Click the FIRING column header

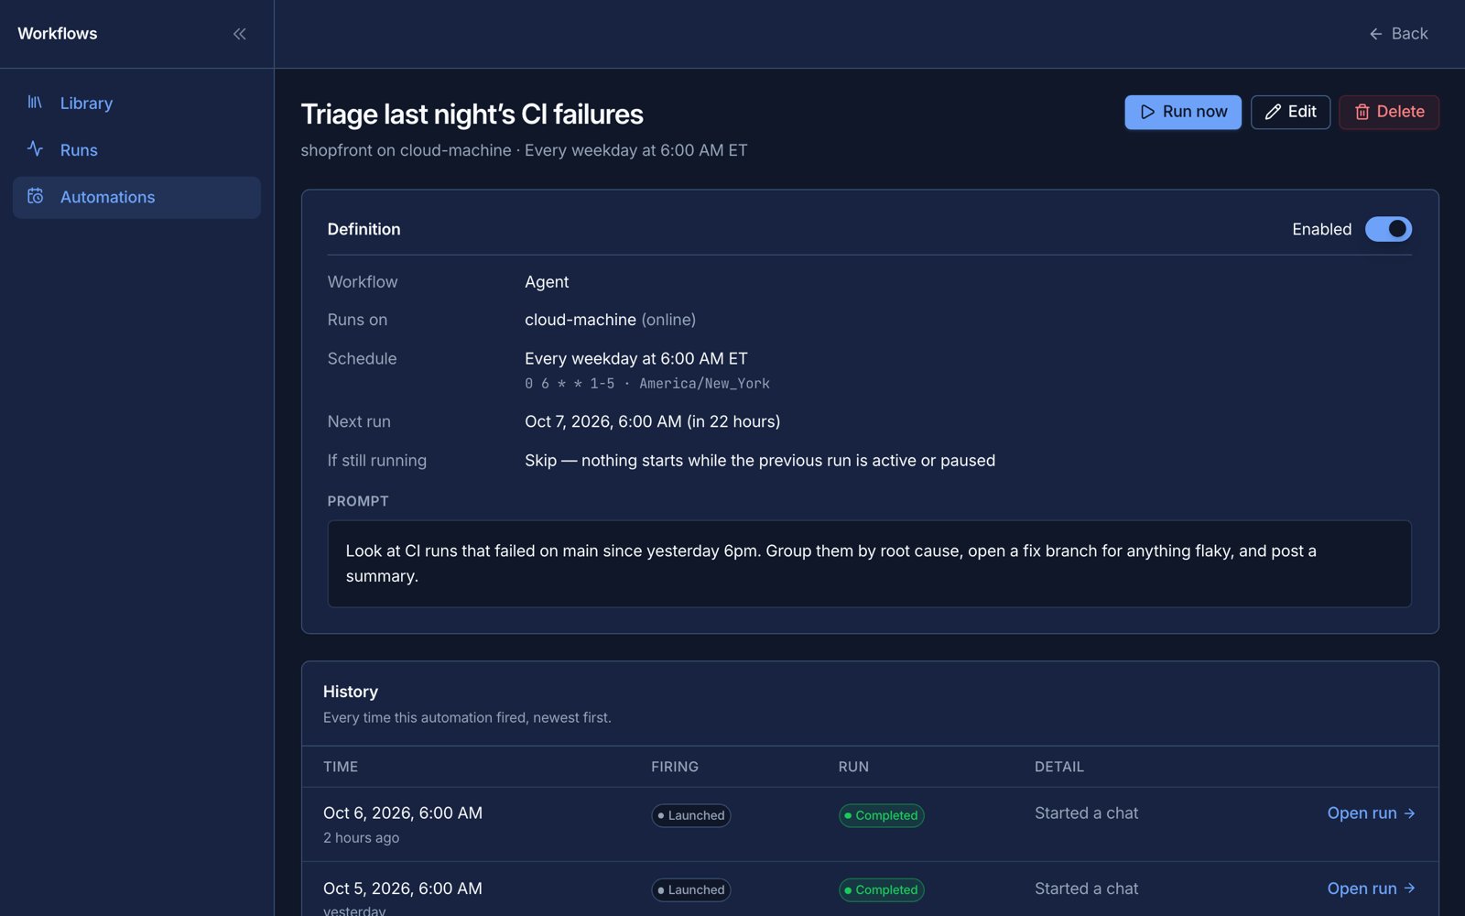[675, 767]
